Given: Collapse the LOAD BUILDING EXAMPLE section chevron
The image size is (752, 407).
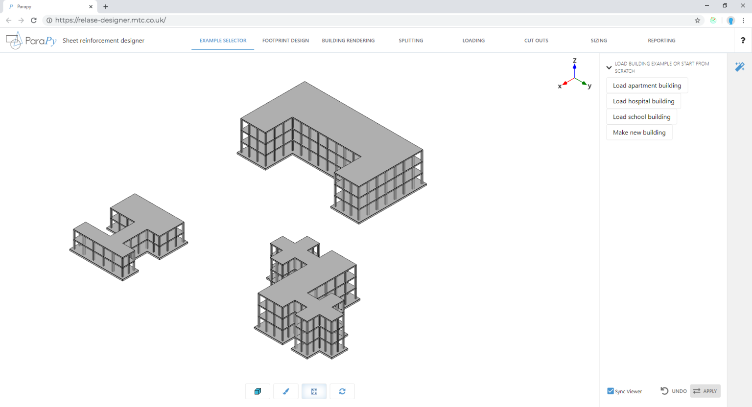Looking at the screenshot, I should [x=609, y=67].
